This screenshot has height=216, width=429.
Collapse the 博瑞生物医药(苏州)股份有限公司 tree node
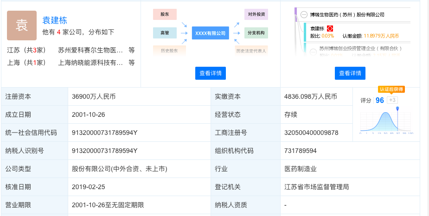[304, 15]
